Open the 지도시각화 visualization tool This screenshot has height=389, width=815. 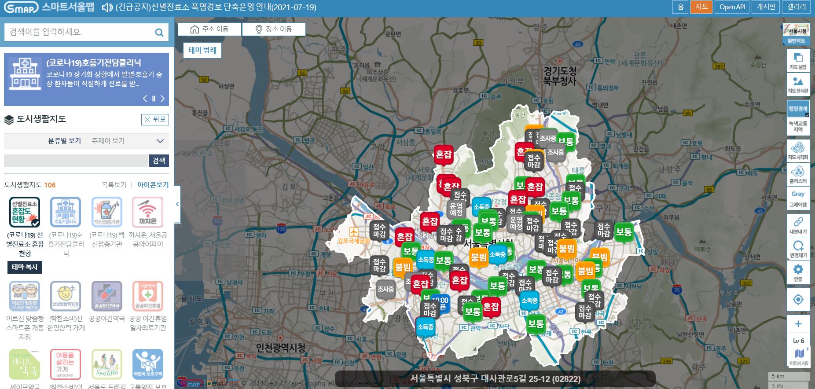click(798, 151)
